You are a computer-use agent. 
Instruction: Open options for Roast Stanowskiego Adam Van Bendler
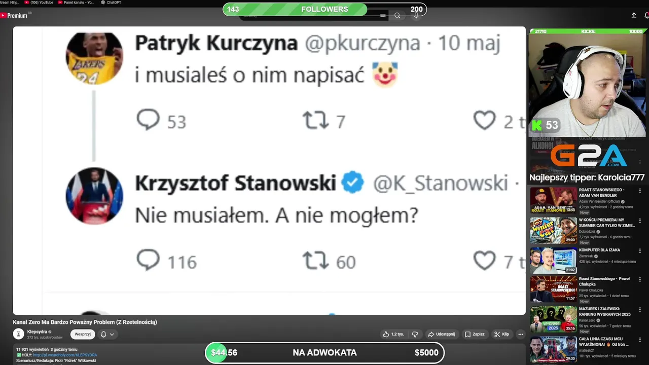point(640,191)
